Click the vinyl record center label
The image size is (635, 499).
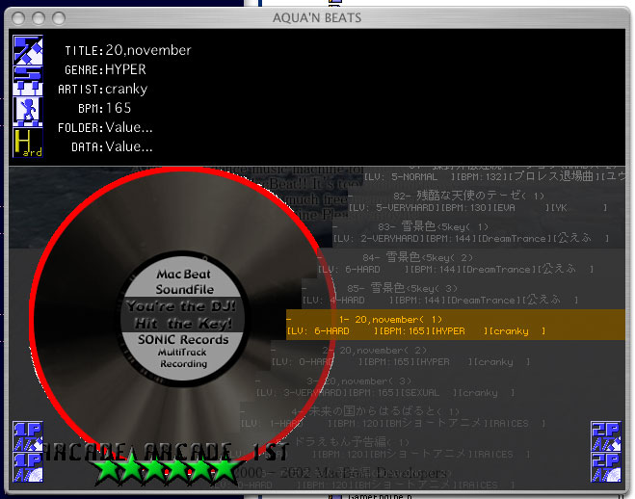(177, 317)
